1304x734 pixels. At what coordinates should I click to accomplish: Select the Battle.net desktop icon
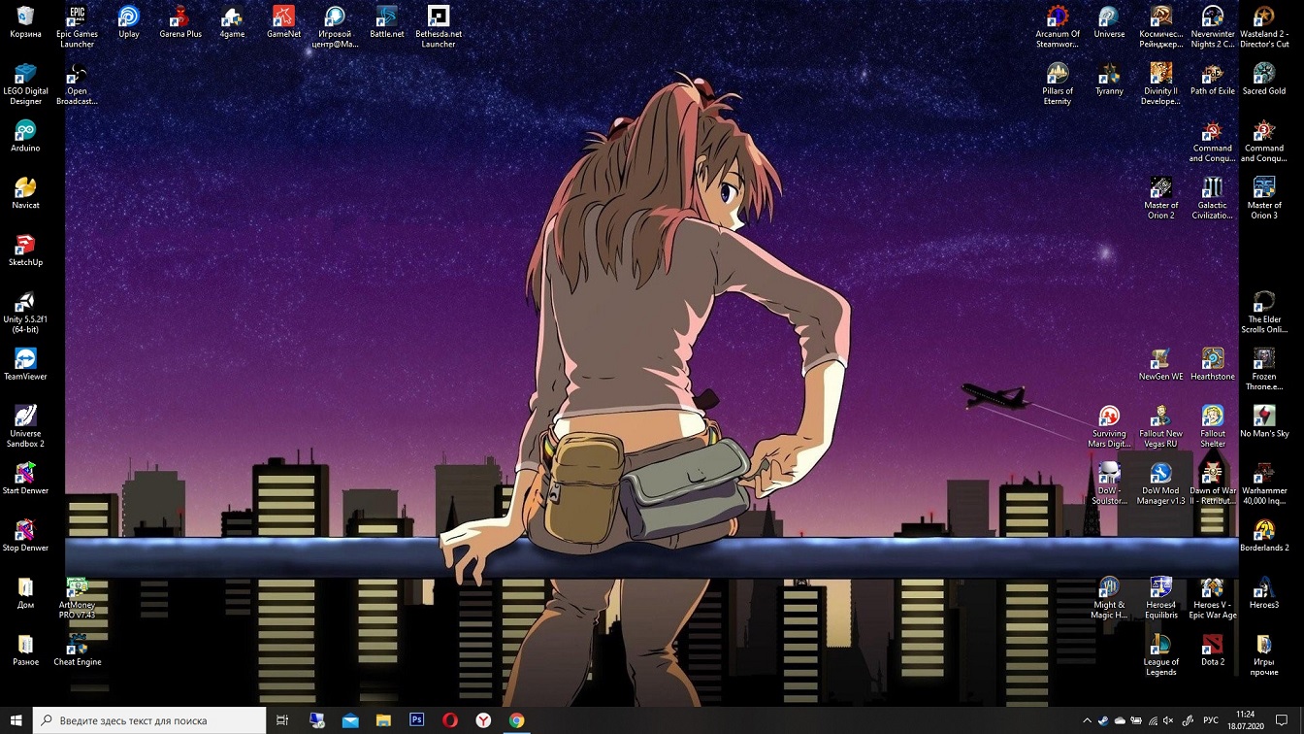(386, 23)
